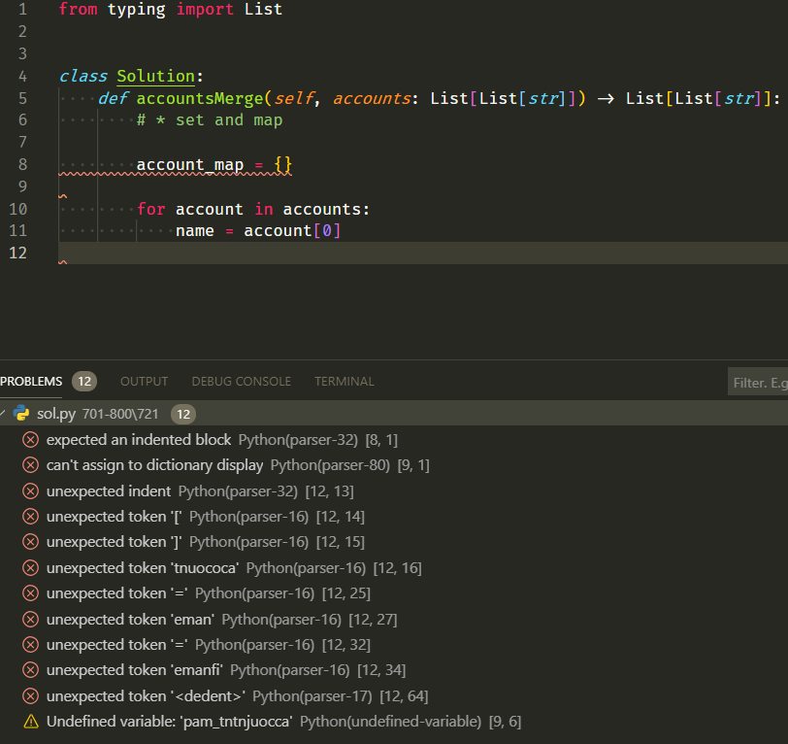
Task: Click line number 11 in the editor gutter
Action: coord(18,230)
